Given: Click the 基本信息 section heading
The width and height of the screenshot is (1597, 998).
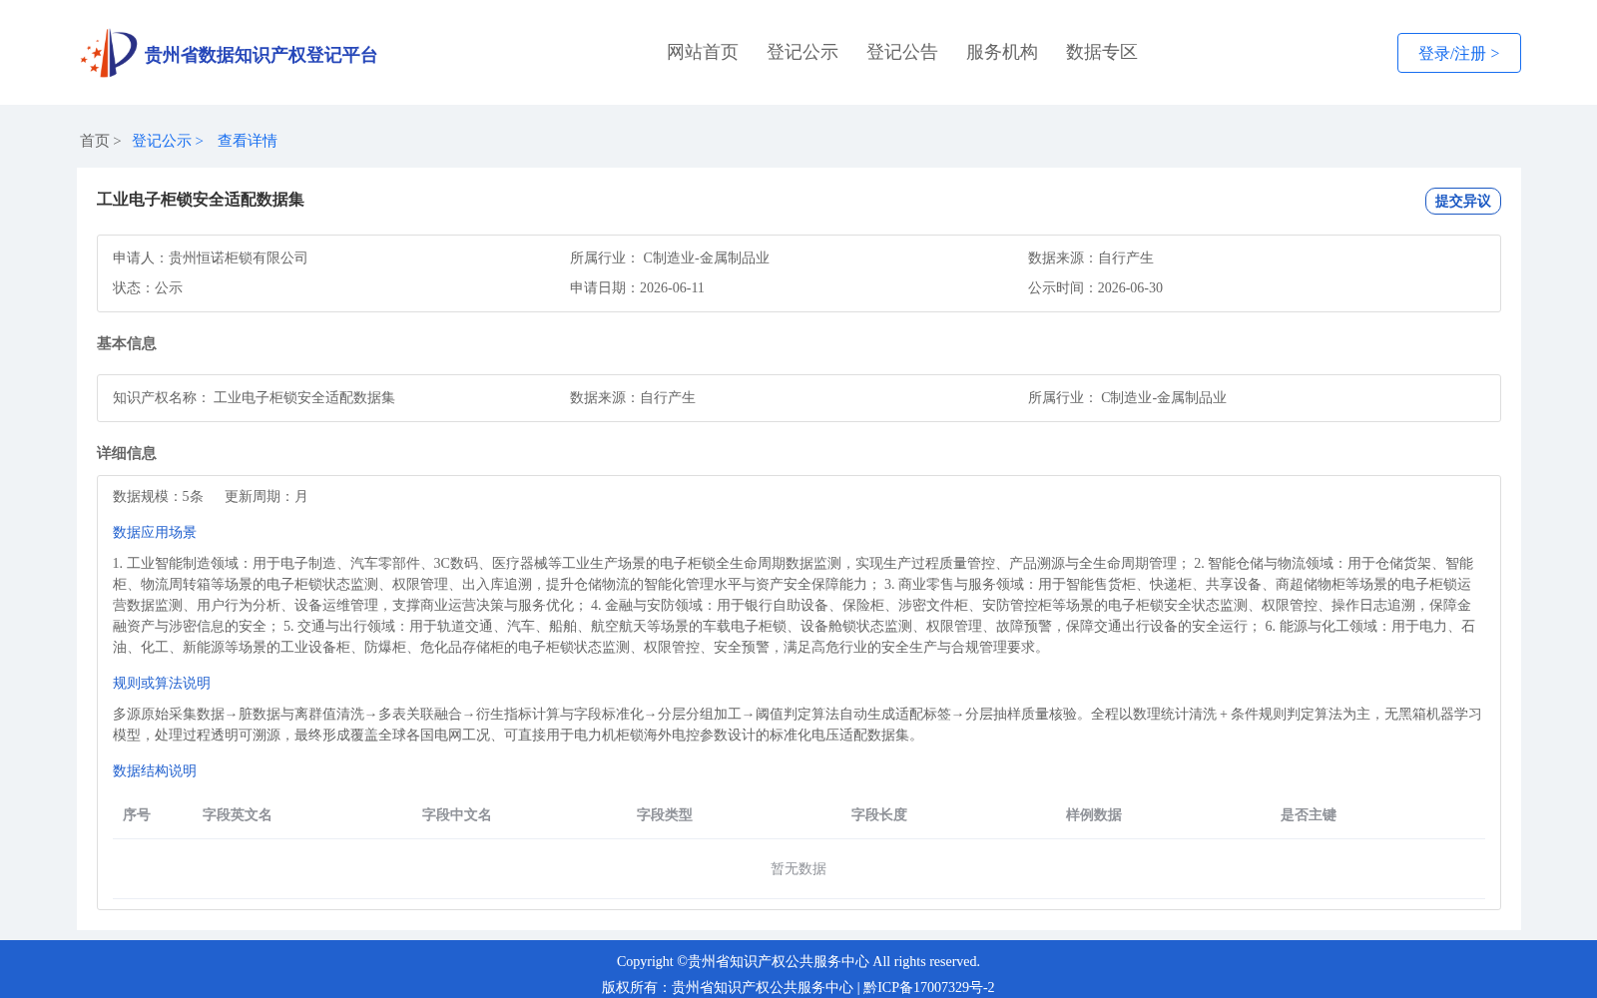Looking at the screenshot, I should click(127, 343).
